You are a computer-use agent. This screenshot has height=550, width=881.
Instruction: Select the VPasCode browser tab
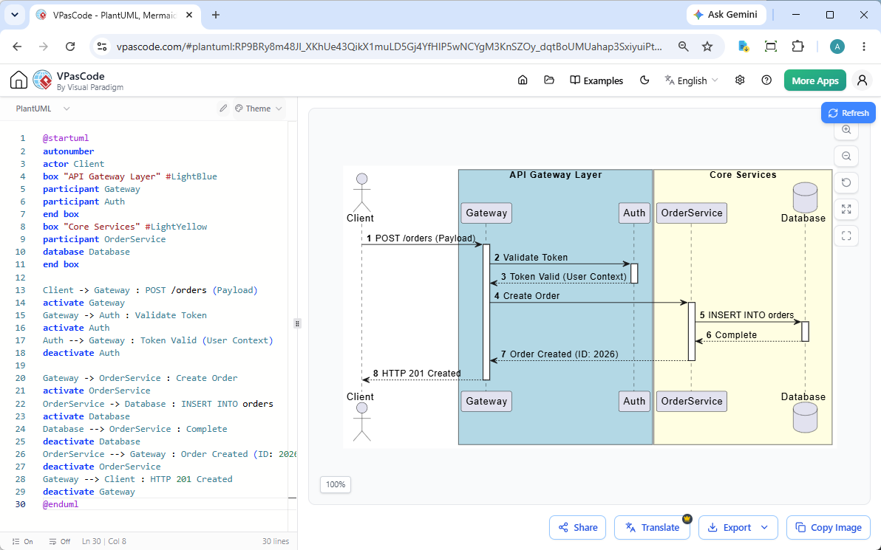115,16
